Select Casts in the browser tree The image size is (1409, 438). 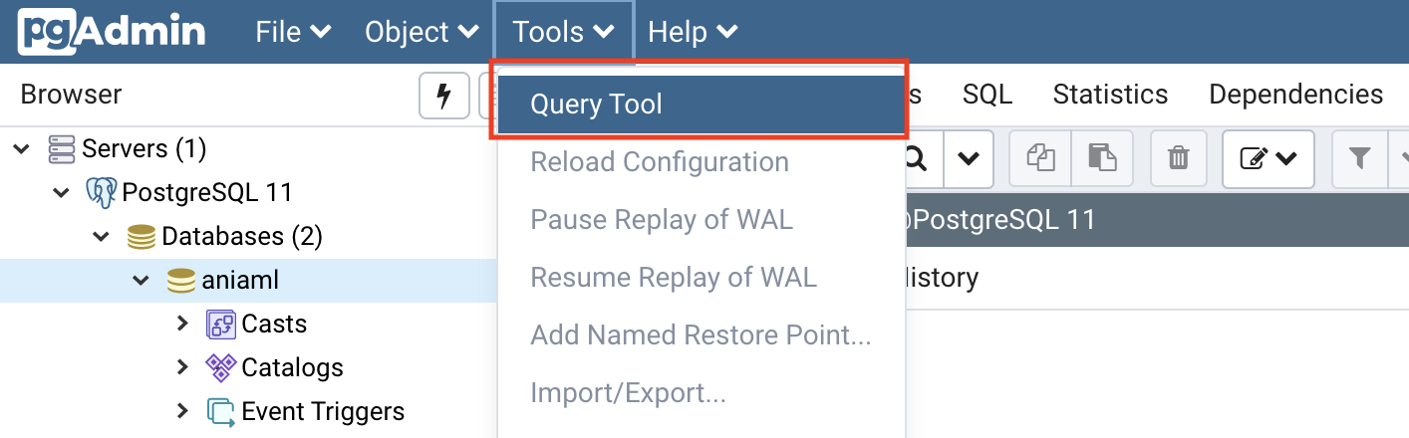point(274,325)
